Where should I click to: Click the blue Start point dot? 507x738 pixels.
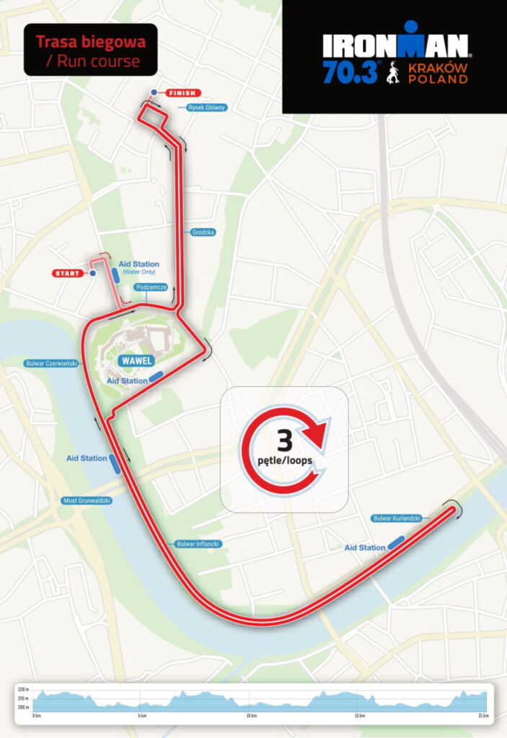(93, 273)
